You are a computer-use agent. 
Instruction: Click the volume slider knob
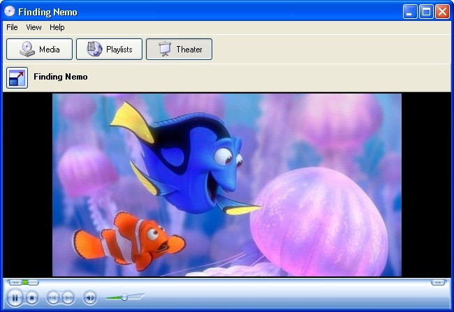(x=124, y=297)
